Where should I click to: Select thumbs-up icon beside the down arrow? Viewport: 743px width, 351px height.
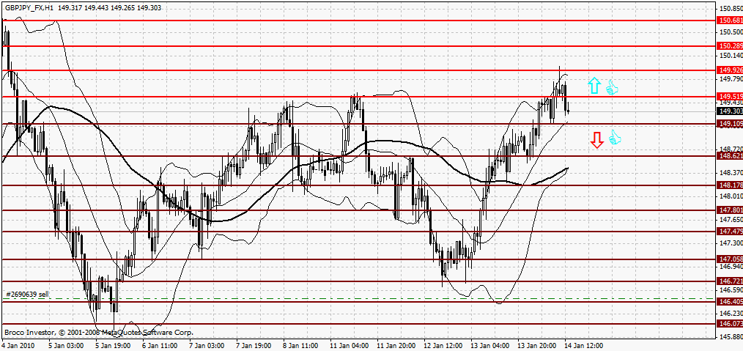(614, 138)
